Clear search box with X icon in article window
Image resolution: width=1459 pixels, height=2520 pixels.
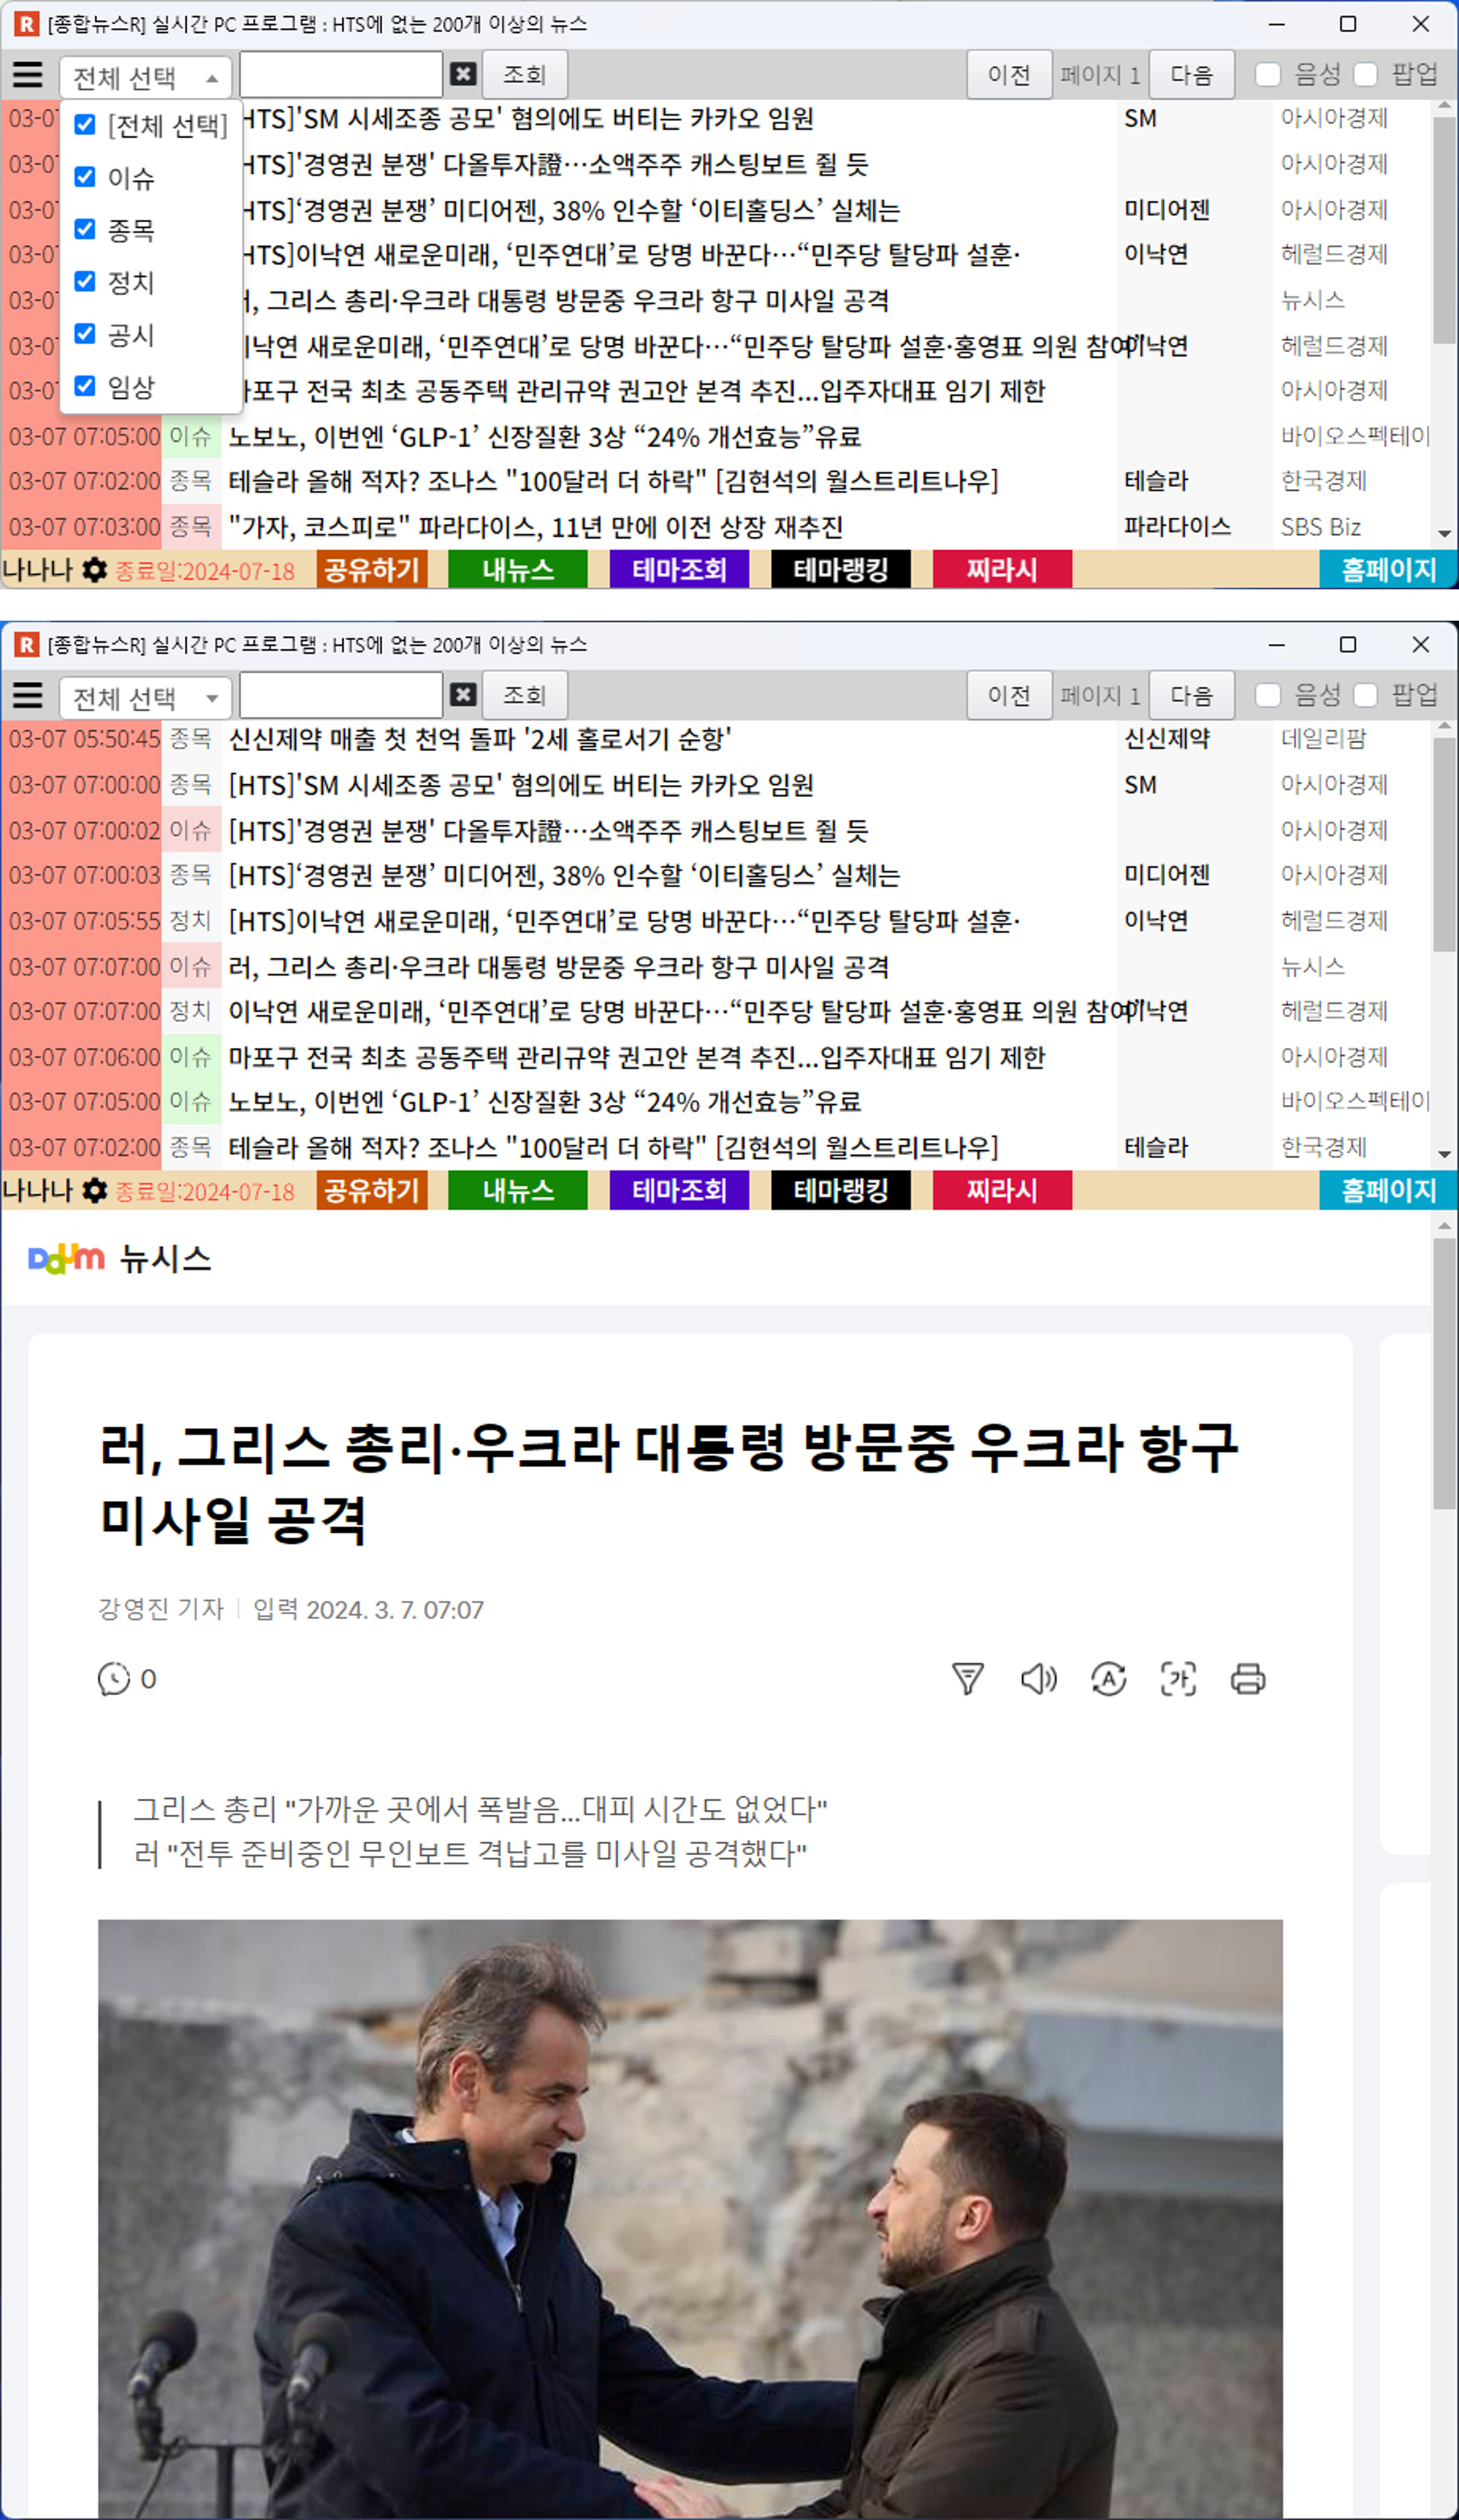click(x=462, y=694)
